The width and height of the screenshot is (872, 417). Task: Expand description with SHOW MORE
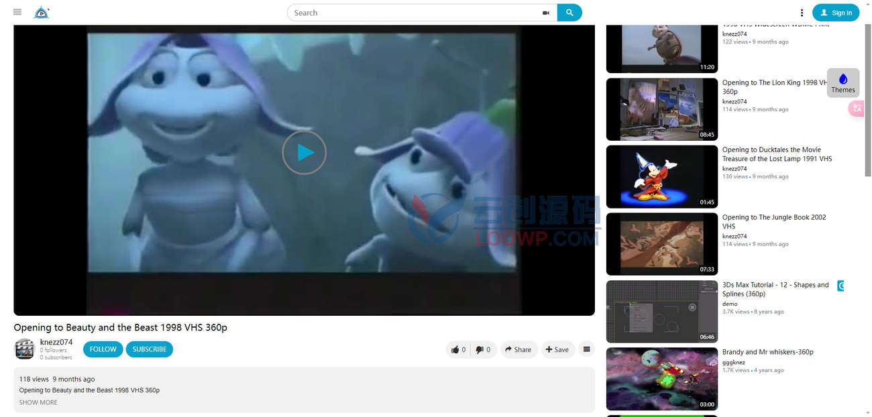point(38,402)
